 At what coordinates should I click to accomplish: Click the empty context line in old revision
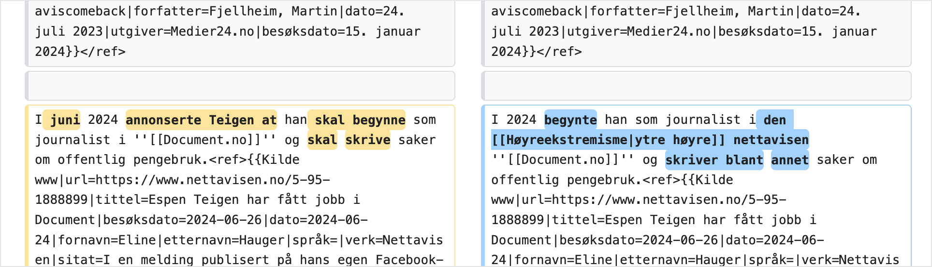[240, 86]
